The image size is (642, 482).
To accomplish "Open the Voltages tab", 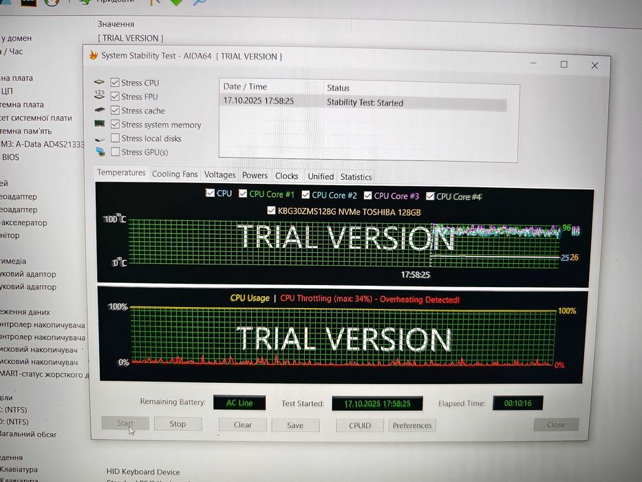I will [x=220, y=175].
